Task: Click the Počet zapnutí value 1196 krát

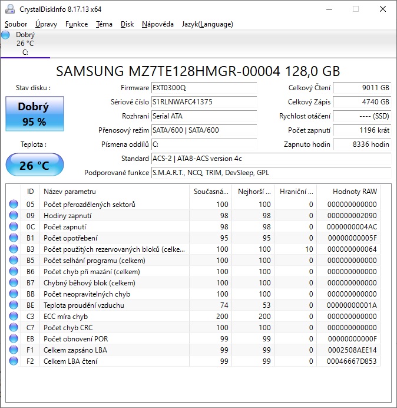Action: point(362,130)
